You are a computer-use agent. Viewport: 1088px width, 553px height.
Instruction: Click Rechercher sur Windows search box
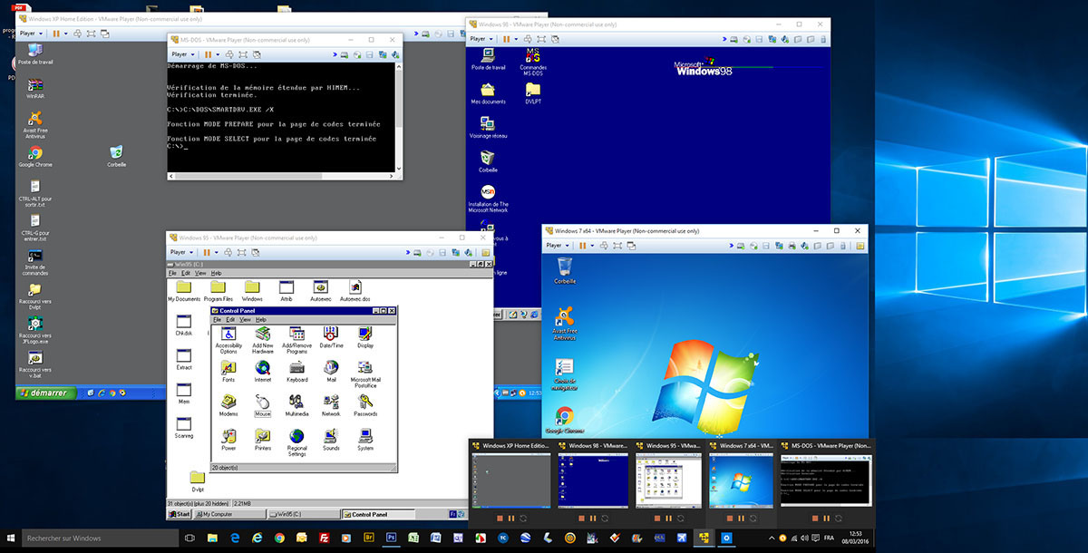(100, 538)
